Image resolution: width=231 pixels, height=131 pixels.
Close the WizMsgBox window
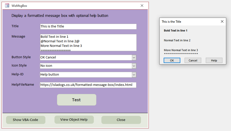142,6
